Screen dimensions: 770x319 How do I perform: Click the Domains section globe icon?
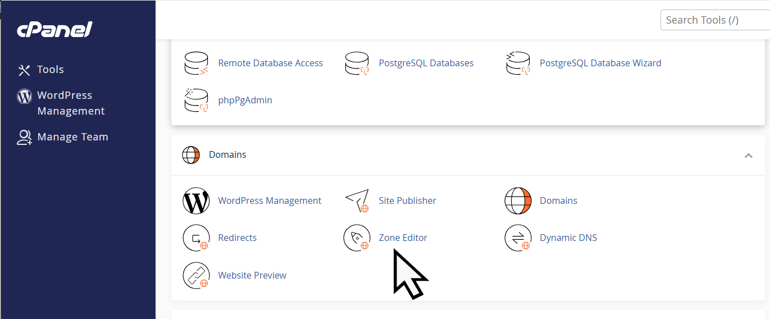coord(191,155)
